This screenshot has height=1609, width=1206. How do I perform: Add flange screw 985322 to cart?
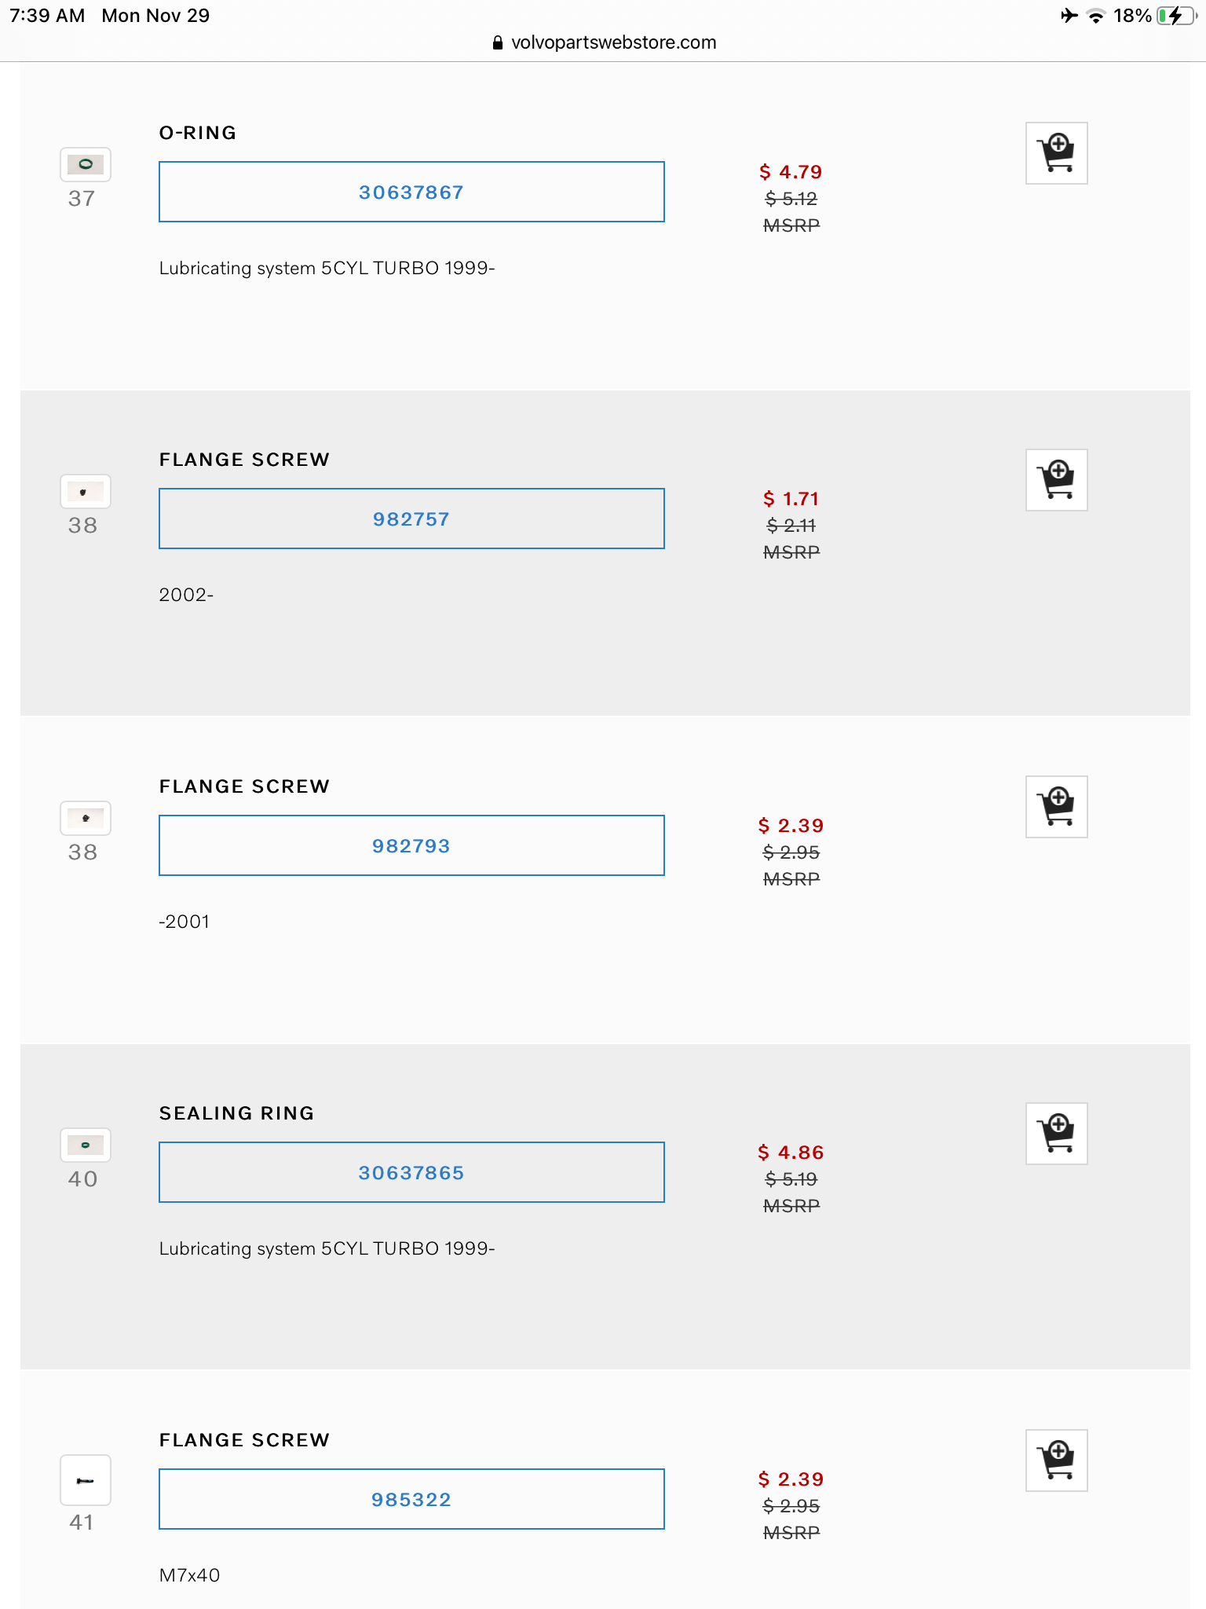point(1056,1461)
